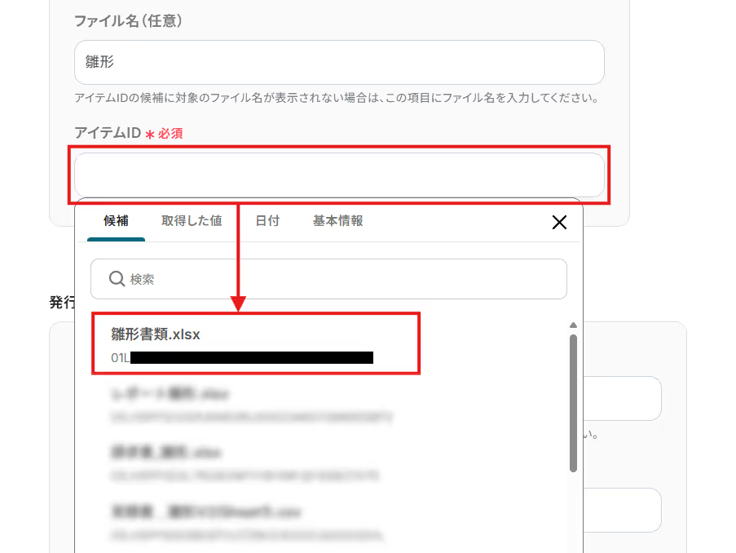
Task: Open the 日付 tab
Action: point(267,221)
